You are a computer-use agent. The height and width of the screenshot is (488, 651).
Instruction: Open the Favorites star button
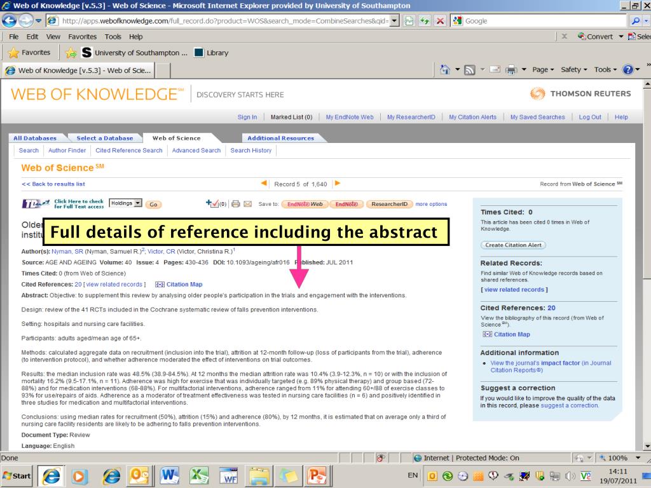(x=29, y=53)
